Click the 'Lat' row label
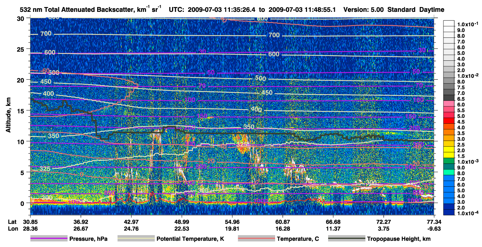 [12, 221]
